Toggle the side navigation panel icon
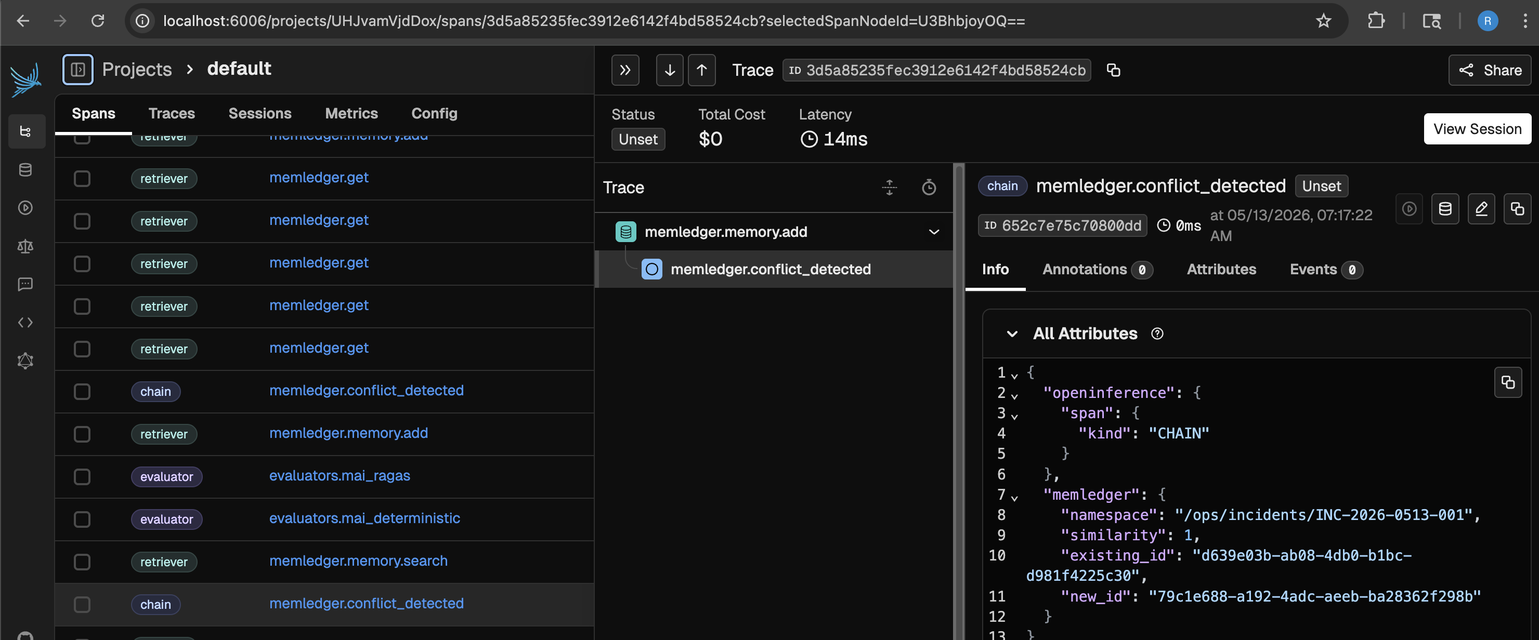This screenshot has height=640, width=1539. 77,69
